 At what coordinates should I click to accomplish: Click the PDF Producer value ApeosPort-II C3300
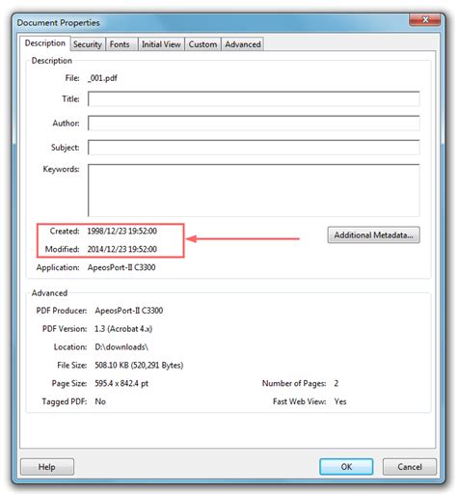(x=129, y=311)
